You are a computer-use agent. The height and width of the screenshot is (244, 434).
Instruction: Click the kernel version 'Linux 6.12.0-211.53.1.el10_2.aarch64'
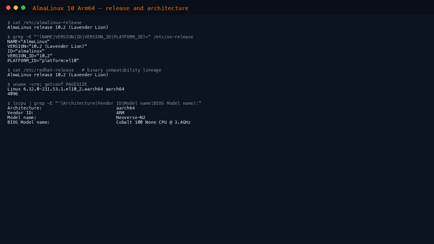pyautogui.click(x=55, y=89)
